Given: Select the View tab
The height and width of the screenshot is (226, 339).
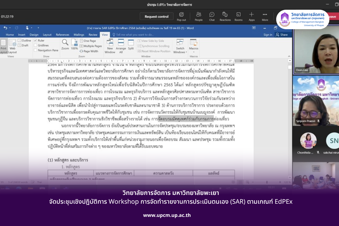Looking at the screenshot, I should [x=105, y=35].
